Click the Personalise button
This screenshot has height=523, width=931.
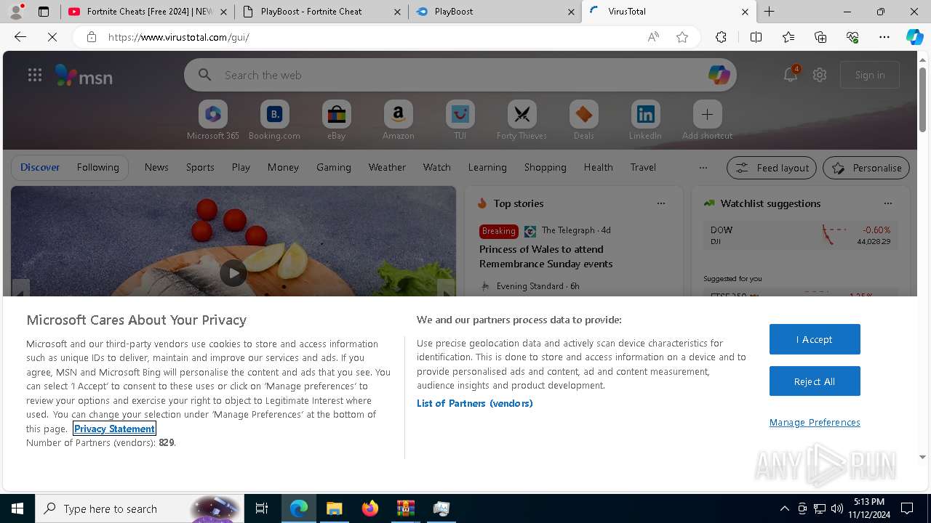866,168
